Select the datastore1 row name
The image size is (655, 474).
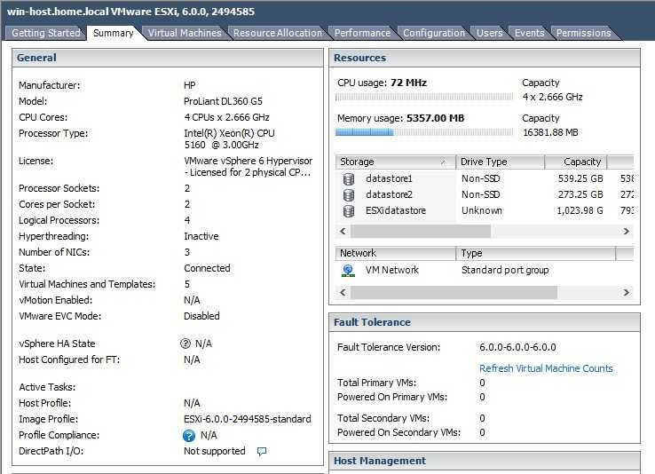pos(389,178)
